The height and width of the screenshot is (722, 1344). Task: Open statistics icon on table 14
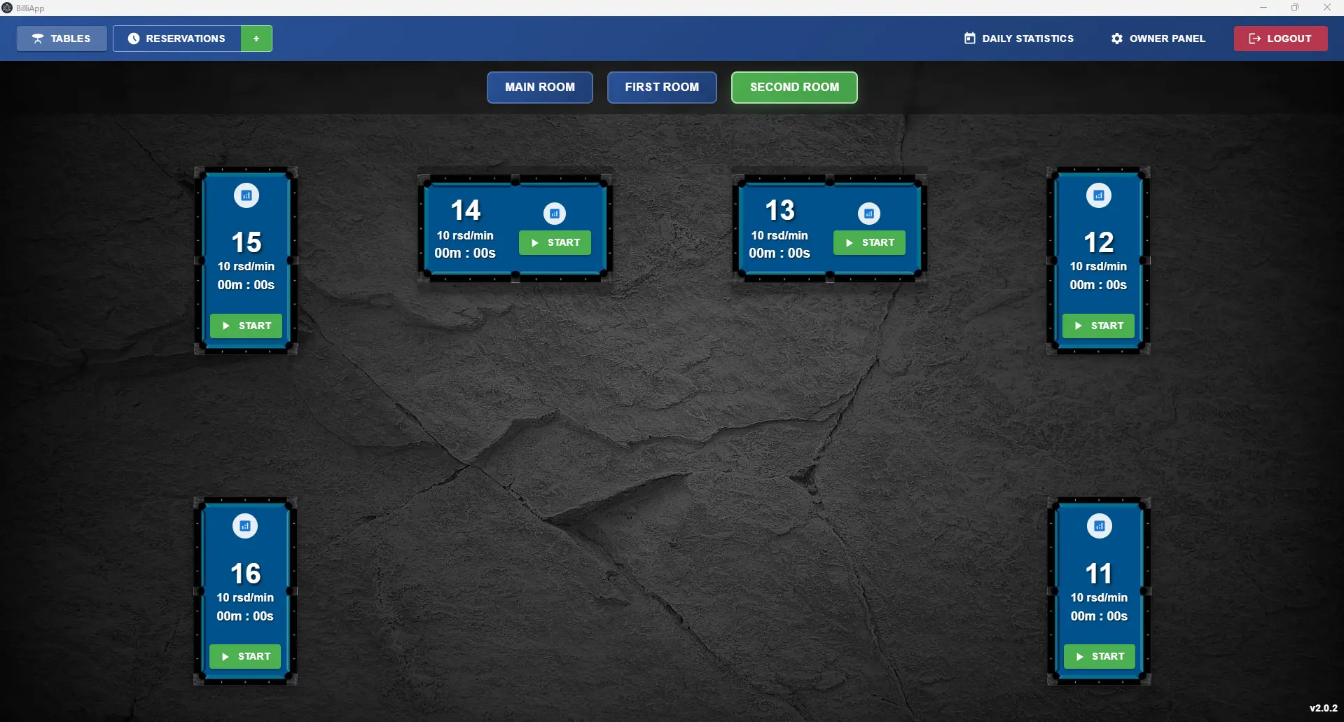tap(555, 214)
